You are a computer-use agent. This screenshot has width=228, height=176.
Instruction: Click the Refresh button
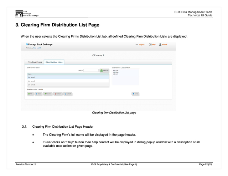[x=68, y=94]
